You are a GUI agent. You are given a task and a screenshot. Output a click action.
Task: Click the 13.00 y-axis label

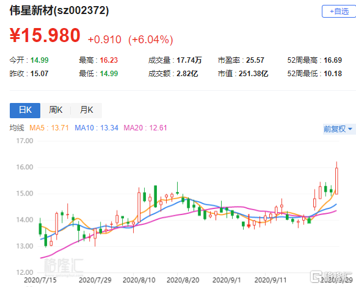[25, 246]
